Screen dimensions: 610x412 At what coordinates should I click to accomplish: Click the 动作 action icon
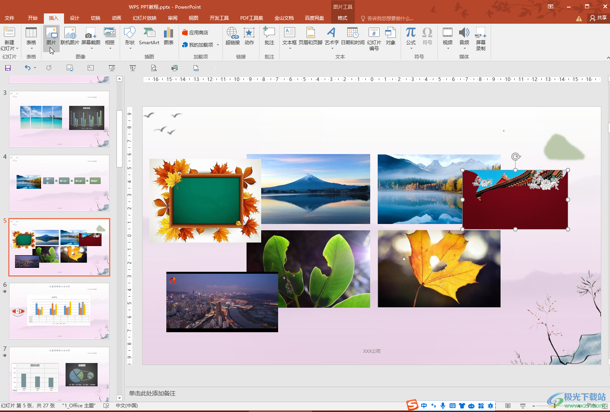(x=249, y=36)
